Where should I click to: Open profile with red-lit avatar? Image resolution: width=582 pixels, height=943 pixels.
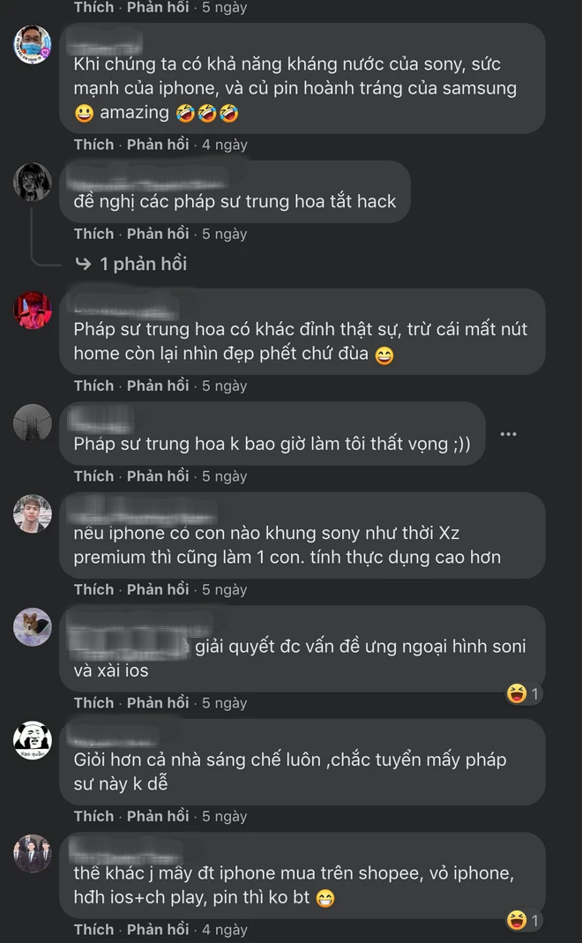tap(33, 311)
